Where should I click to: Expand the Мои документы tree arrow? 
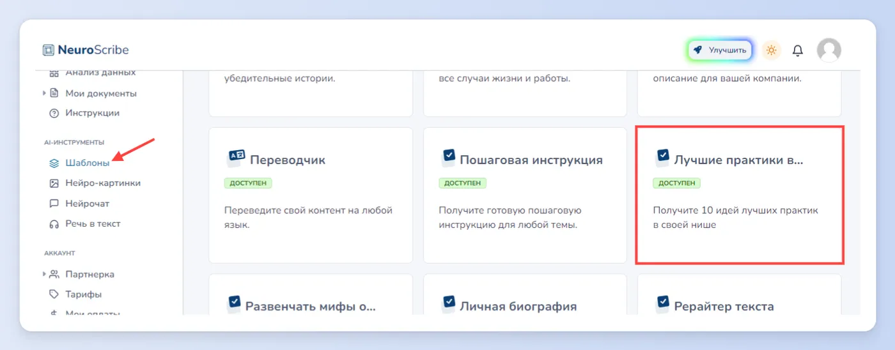(x=45, y=93)
